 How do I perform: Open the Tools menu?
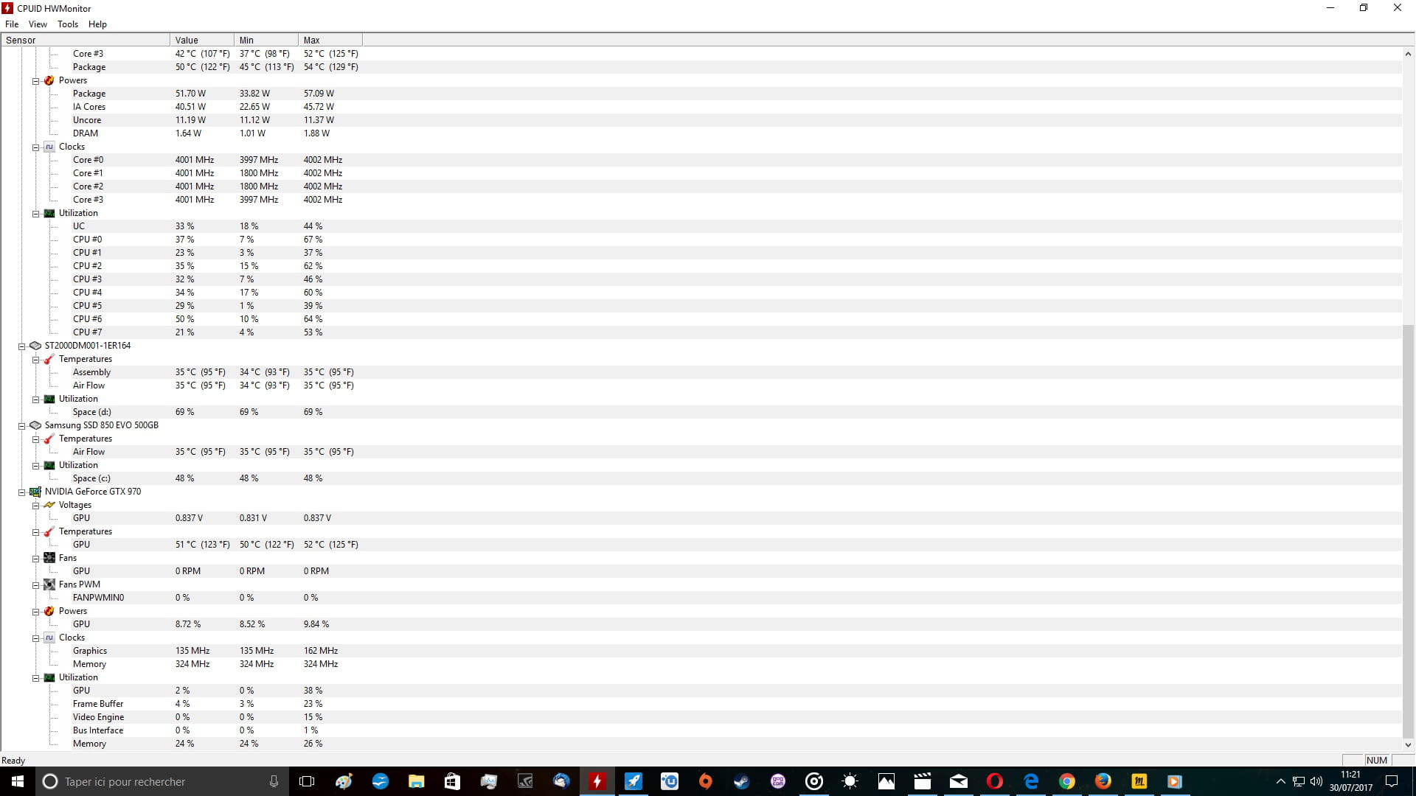(68, 24)
